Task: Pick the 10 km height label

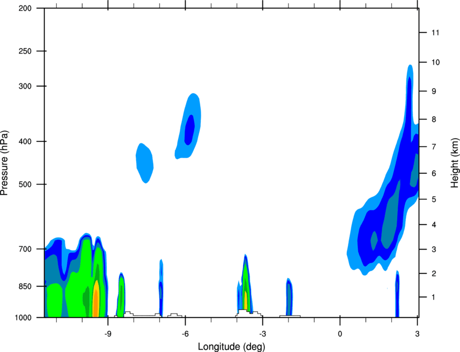Action: point(436,62)
